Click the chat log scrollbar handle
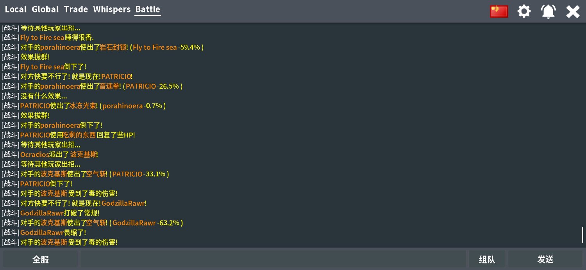 coord(582,234)
